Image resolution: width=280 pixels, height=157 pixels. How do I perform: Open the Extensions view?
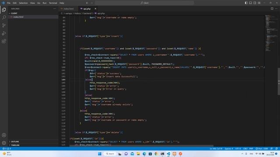pos(4,41)
